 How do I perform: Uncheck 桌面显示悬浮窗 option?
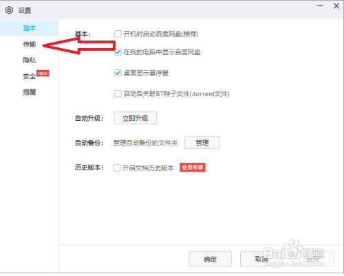click(x=118, y=73)
